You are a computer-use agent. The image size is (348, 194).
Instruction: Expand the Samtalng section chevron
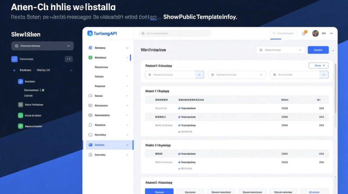point(127,48)
